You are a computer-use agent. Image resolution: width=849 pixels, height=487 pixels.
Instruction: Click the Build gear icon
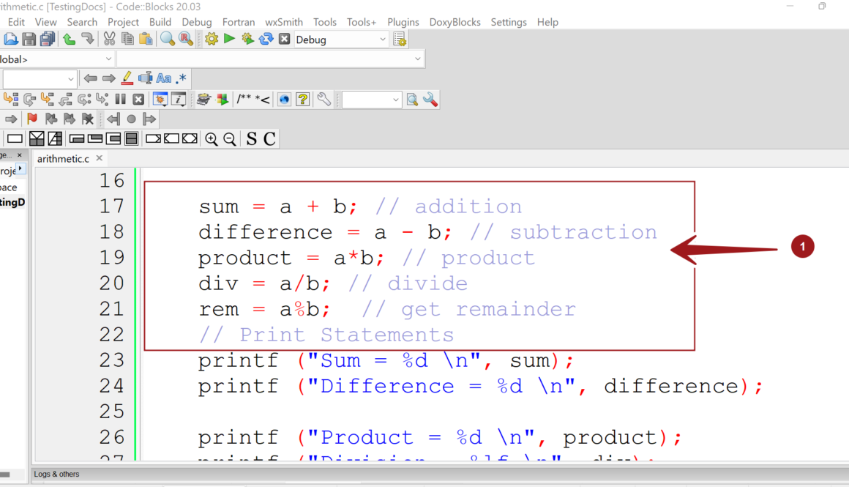[x=212, y=40]
